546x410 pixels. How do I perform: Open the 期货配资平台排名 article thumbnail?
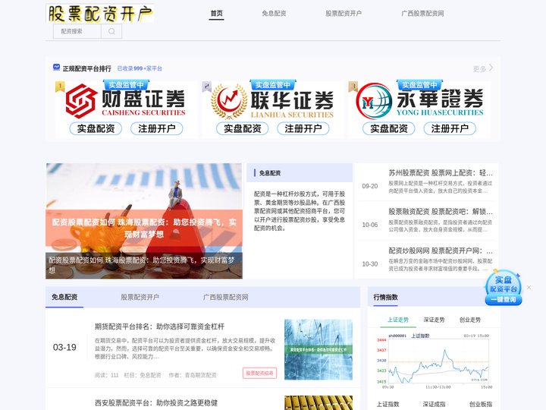click(x=318, y=349)
